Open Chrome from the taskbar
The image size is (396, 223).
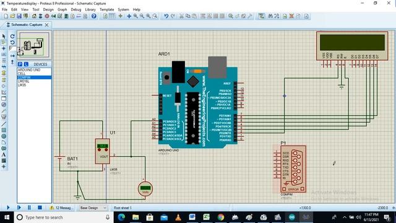click(x=221, y=217)
